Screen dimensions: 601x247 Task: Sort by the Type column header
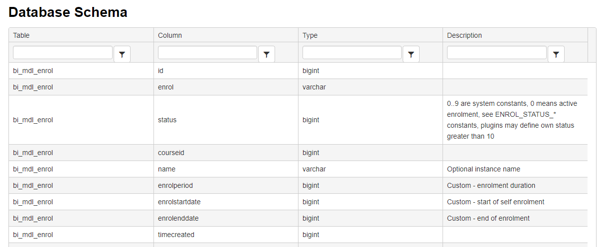310,35
